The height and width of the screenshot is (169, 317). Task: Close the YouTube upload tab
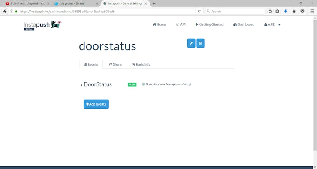[48, 3]
